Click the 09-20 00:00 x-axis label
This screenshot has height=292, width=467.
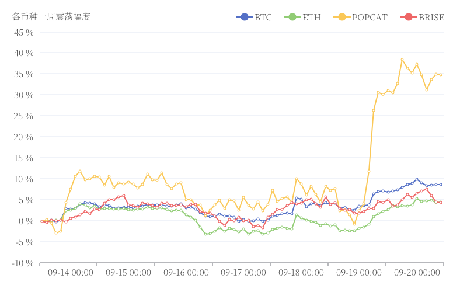(x=417, y=273)
